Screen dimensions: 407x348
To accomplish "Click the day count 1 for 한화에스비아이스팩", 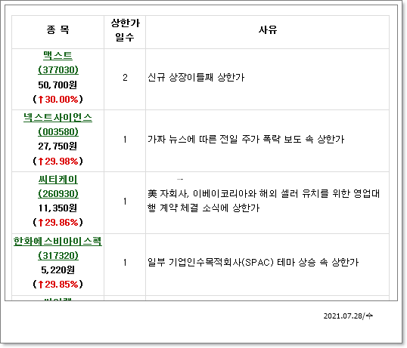I will tap(125, 263).
